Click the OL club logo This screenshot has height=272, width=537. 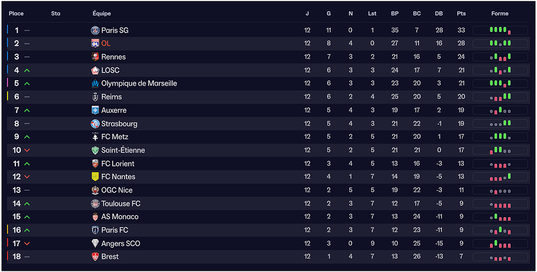pos(96,44)
